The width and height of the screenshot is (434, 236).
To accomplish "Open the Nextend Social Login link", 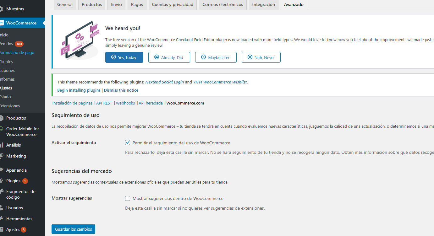I will click(164, 82).
